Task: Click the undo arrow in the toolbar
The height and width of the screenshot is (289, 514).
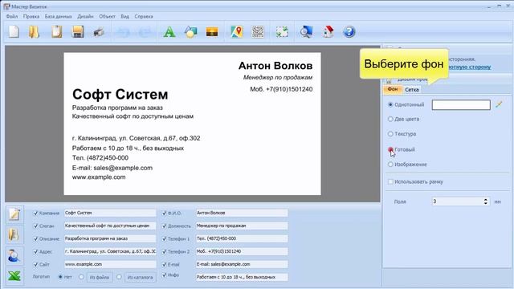Action: click(123, 32)
